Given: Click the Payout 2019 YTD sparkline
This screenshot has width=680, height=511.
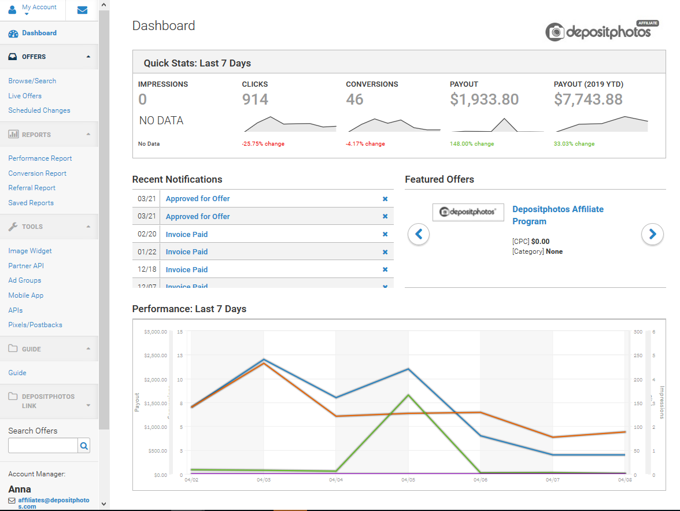Looking at the screenshot, I should click(602, 124).
